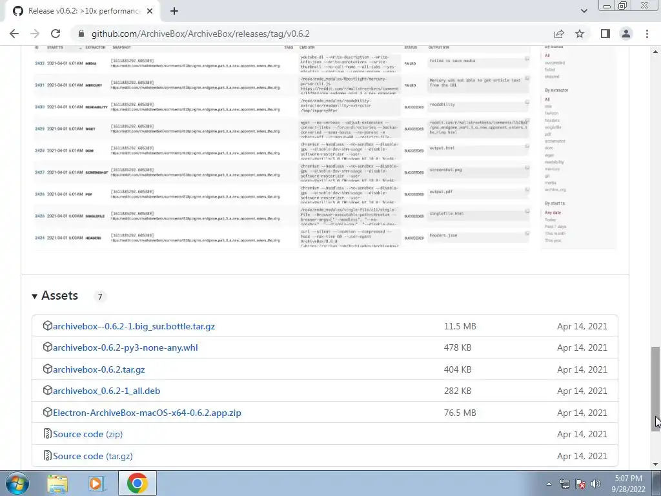The image size is (661, 496).
Task: Click the address bar URL field
Action: (x=312, y=34)
